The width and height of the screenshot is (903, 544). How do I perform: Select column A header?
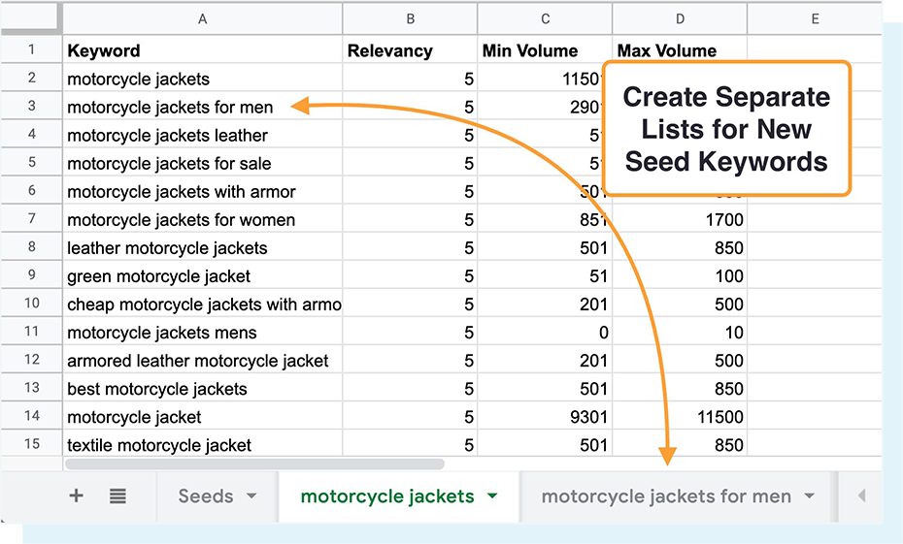point(202,18)
